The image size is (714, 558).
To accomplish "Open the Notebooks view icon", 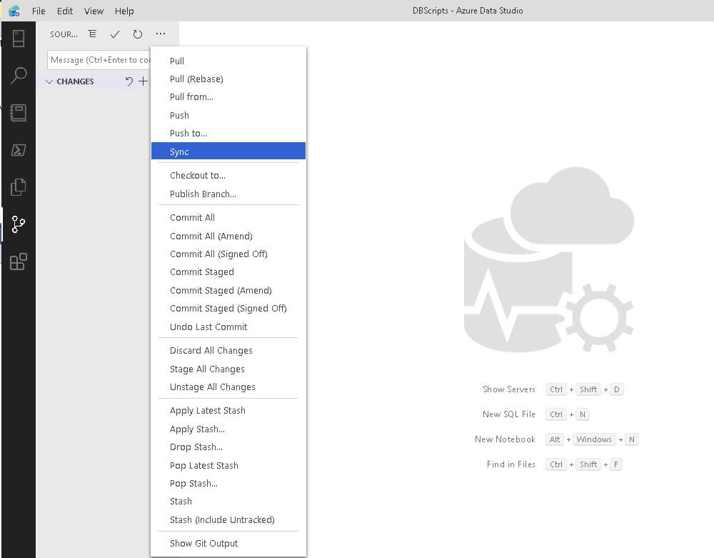I will pyautogui.click(x=19, y=113).
